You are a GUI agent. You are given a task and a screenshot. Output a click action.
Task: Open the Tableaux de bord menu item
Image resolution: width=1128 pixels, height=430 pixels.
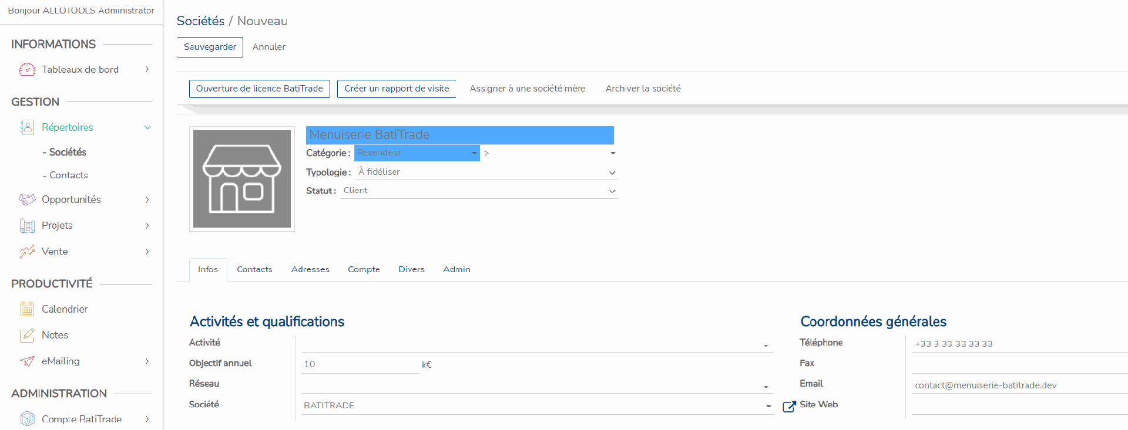click(x=80, y=69)
